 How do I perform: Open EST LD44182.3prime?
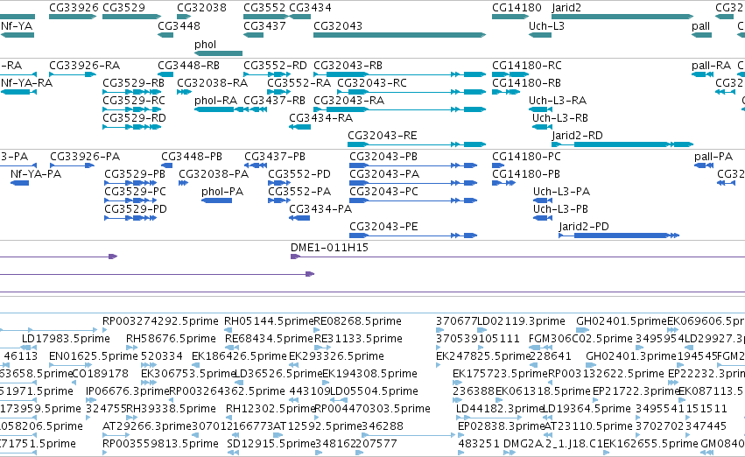click(500, 409)
